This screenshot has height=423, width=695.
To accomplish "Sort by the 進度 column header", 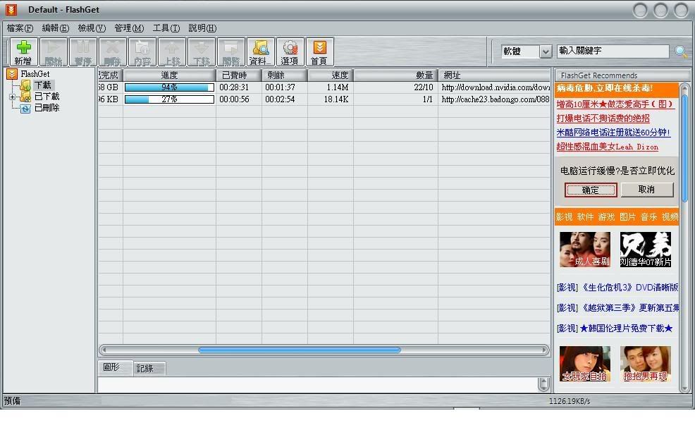I will point(169,75).
